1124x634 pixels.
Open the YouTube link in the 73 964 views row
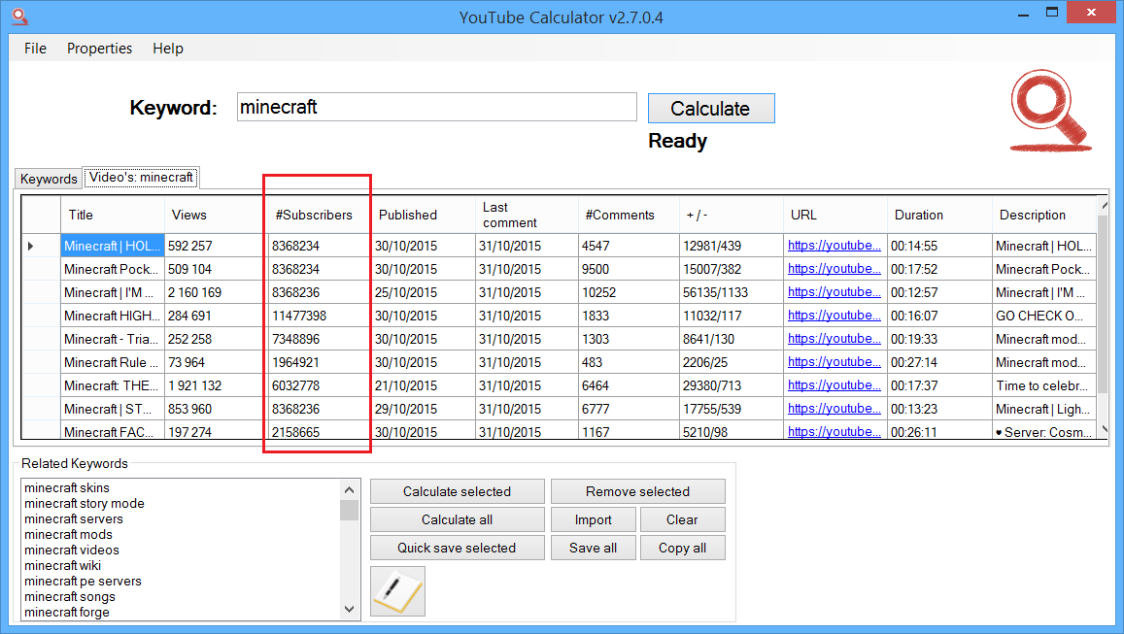(x=834, y=362)
